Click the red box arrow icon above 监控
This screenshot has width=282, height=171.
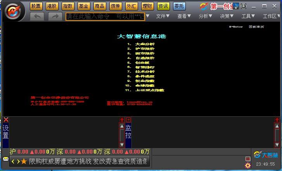(128, 120)
